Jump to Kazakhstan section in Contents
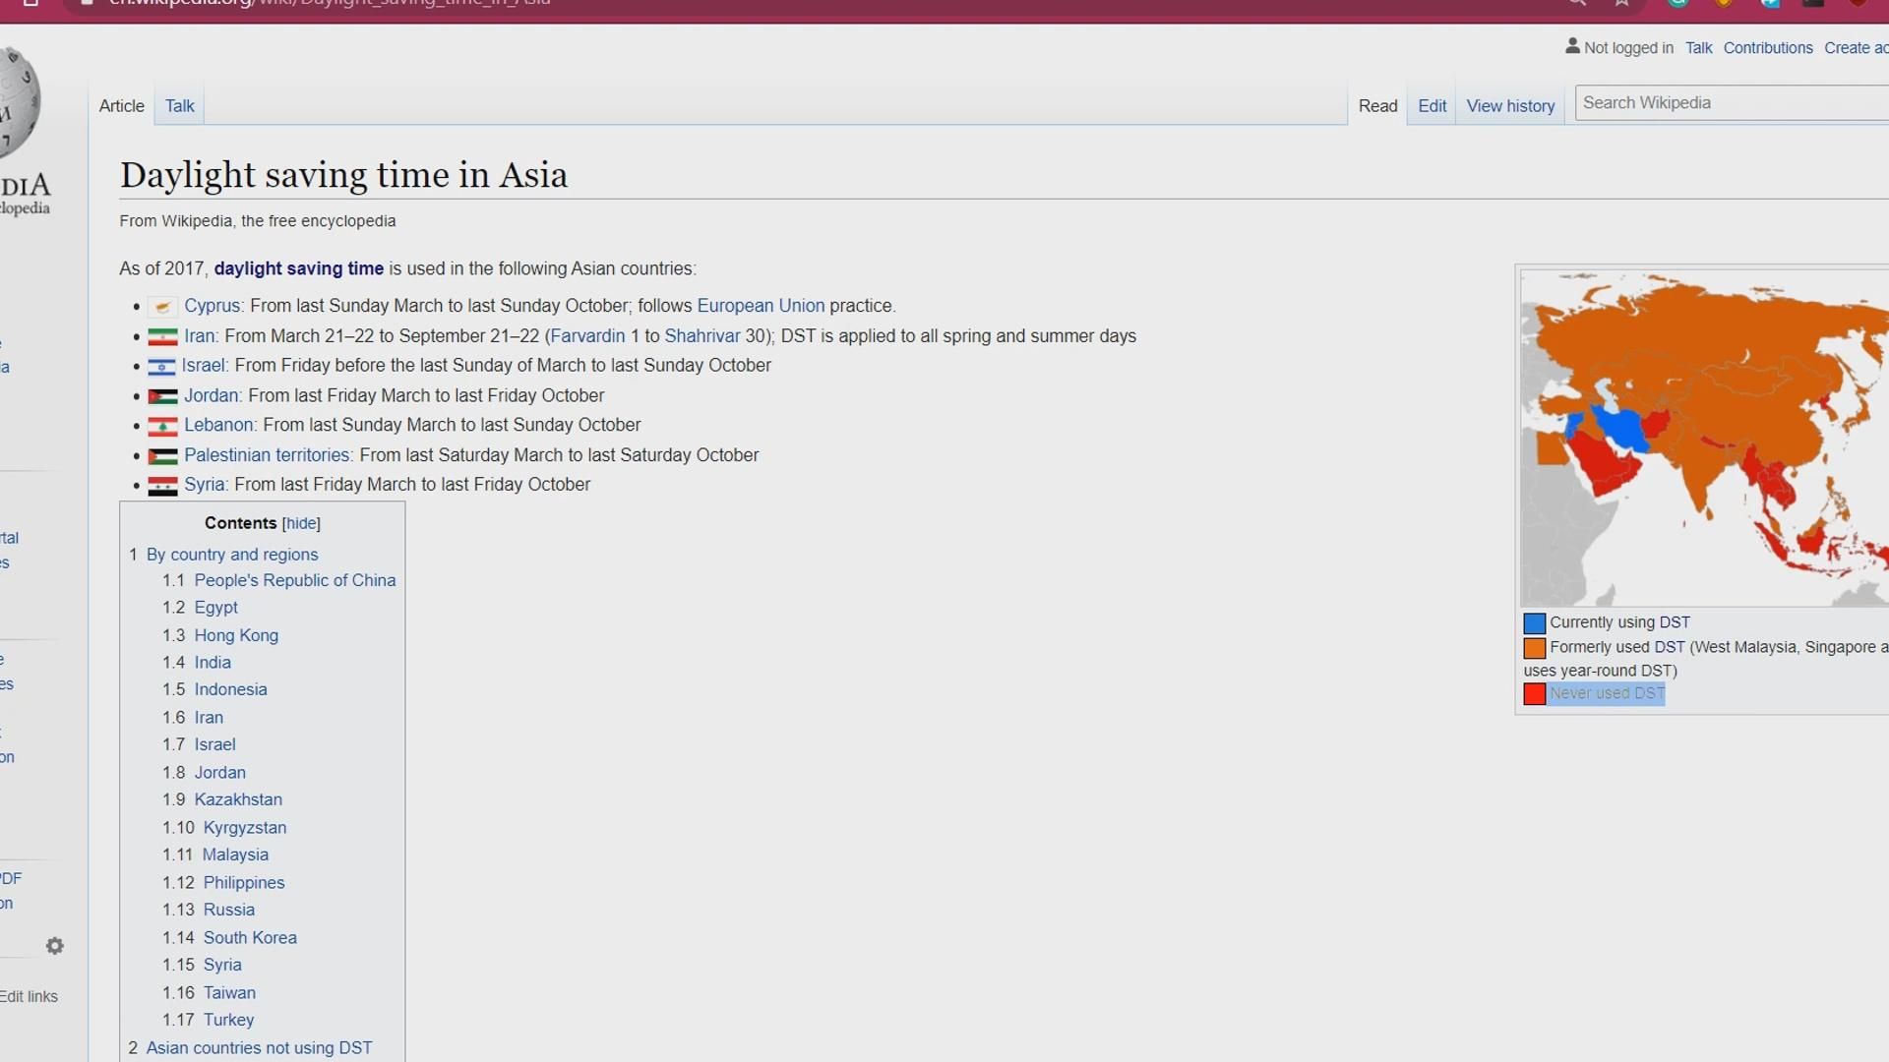The height and width of the screenshot is (1062, 1889). point(238,800)
